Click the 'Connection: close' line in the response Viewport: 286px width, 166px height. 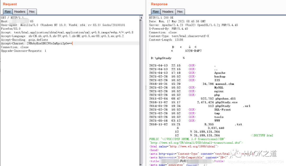click(x=163, y=33)
